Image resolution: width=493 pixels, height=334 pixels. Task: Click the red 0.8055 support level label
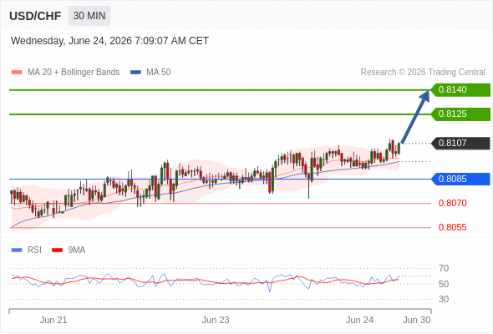pos(452,227)
